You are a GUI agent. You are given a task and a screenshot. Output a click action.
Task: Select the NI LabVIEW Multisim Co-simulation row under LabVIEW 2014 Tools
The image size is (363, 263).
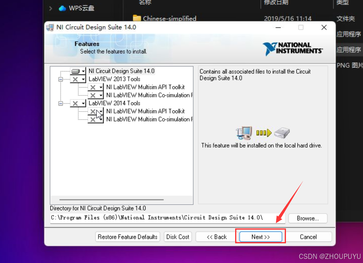149,119
